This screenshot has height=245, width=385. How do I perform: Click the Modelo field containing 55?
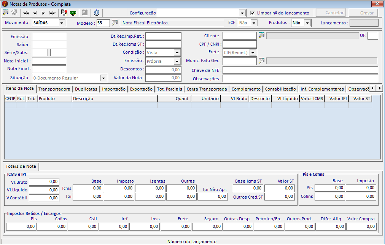click(x=103, y=23)
